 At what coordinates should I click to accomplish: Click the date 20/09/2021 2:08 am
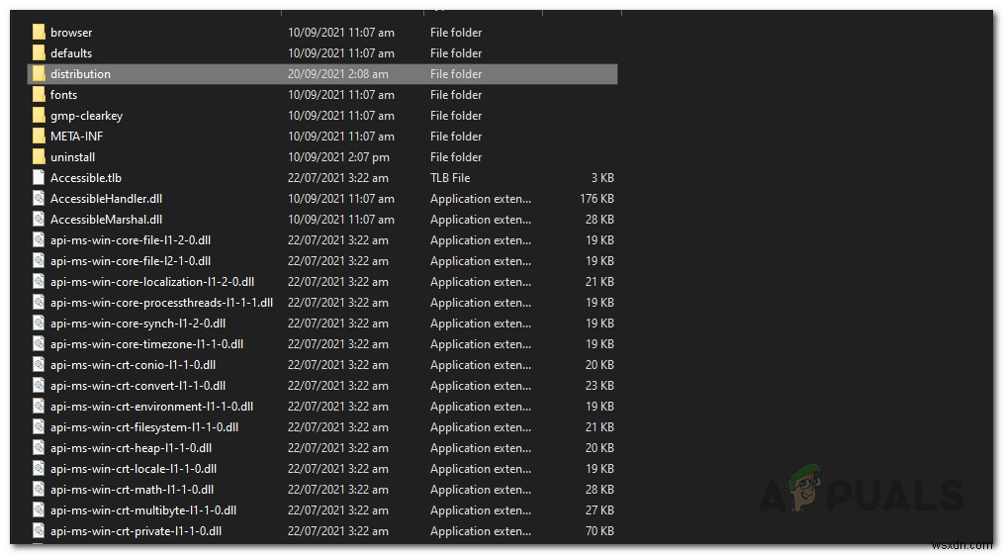coord(338,73)
